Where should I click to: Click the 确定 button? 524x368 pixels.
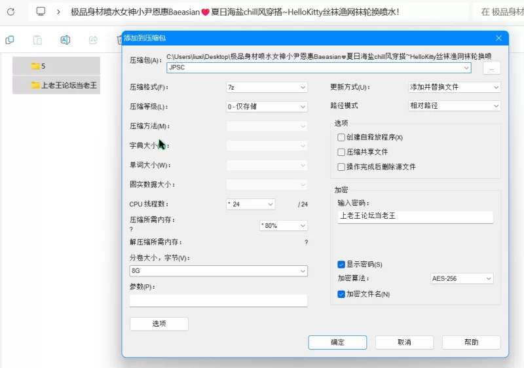point(337,342)
